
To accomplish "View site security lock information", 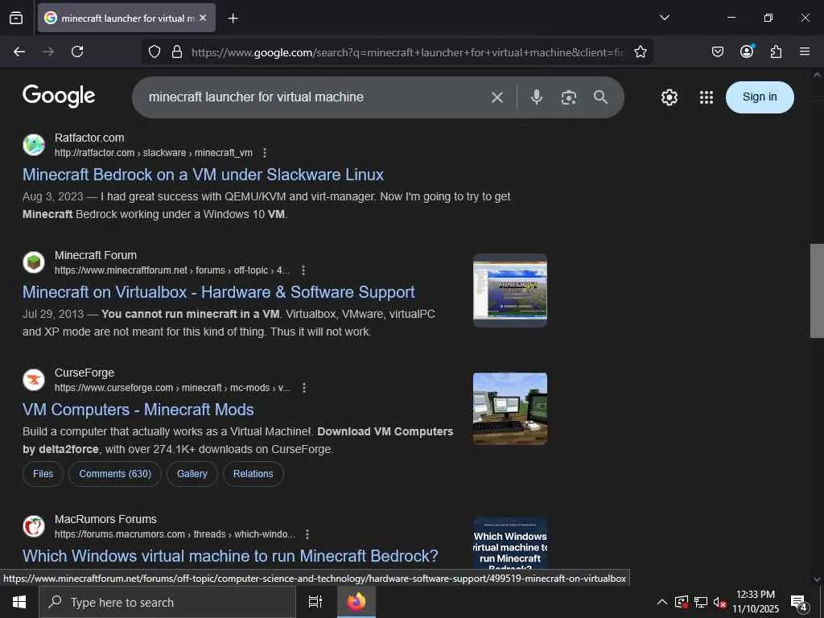I will click(177, 51).
